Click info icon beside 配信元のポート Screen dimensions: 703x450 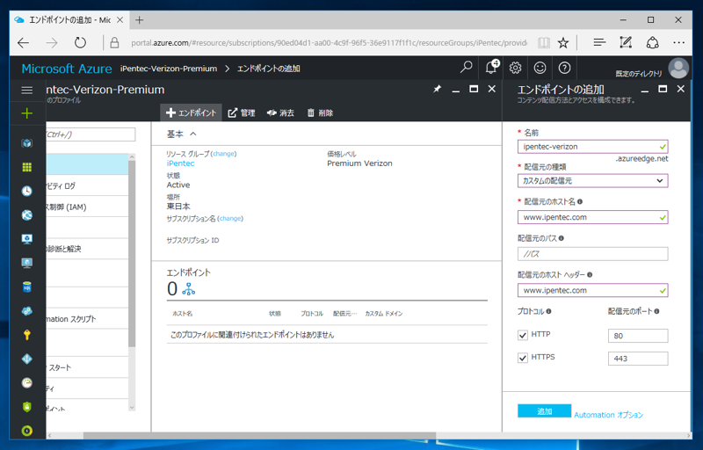[656, 311]
